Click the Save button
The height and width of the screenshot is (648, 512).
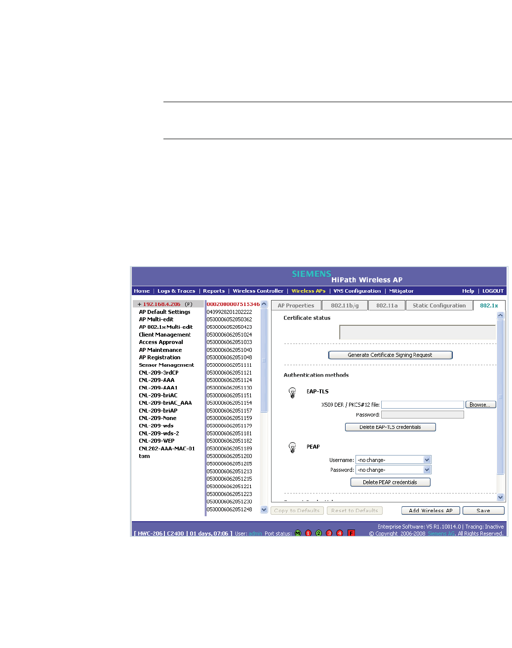pyautogui.click(x=483, y=511)
